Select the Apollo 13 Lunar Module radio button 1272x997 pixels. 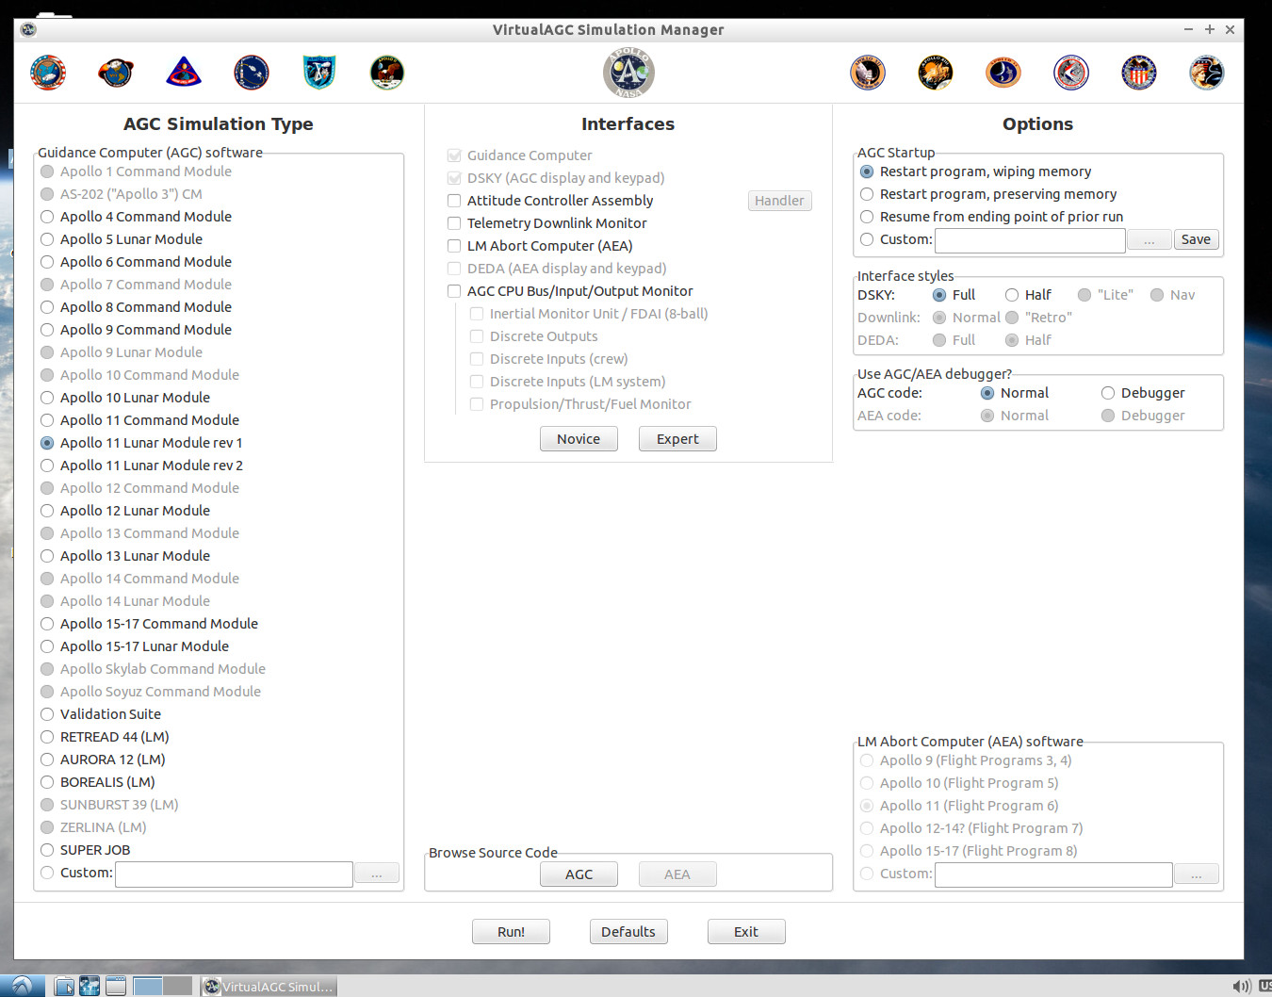(47, 556)
